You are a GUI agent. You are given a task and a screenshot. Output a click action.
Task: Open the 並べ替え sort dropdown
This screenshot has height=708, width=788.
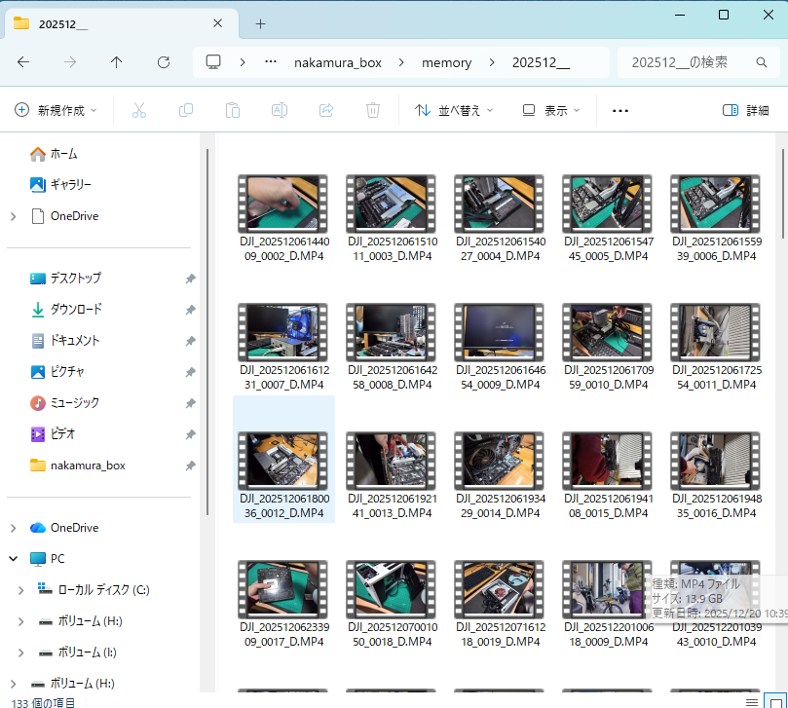point(454,111)
